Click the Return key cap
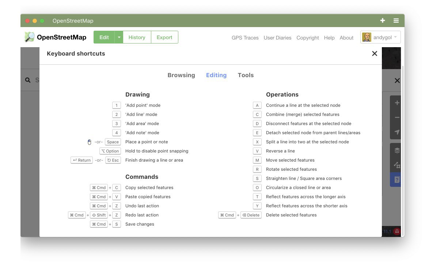 (81, 160)
